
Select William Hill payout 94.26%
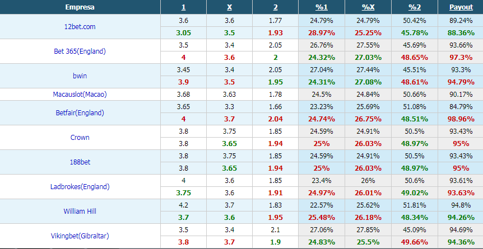click(461, 218)
